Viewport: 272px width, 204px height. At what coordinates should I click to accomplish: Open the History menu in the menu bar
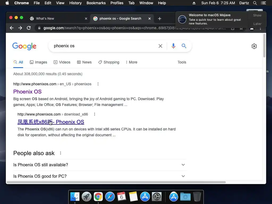(x=75, y=3)
